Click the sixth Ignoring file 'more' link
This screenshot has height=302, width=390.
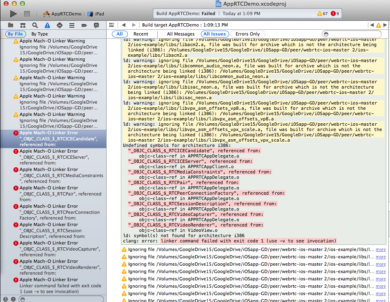click(x=381, y=286)
